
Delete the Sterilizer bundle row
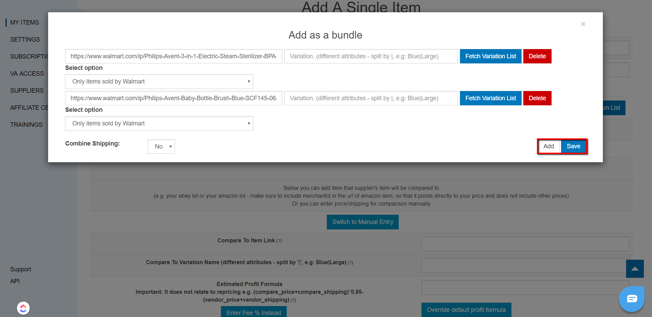coord(537,56)
